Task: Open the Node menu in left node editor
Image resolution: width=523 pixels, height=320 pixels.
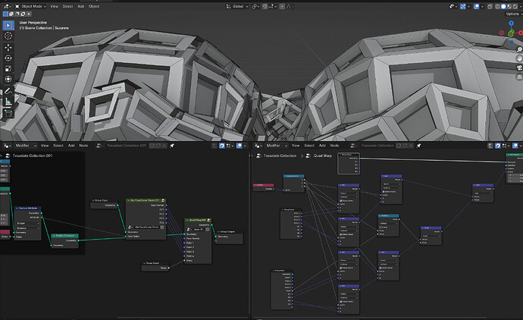Action: point(83,146)
